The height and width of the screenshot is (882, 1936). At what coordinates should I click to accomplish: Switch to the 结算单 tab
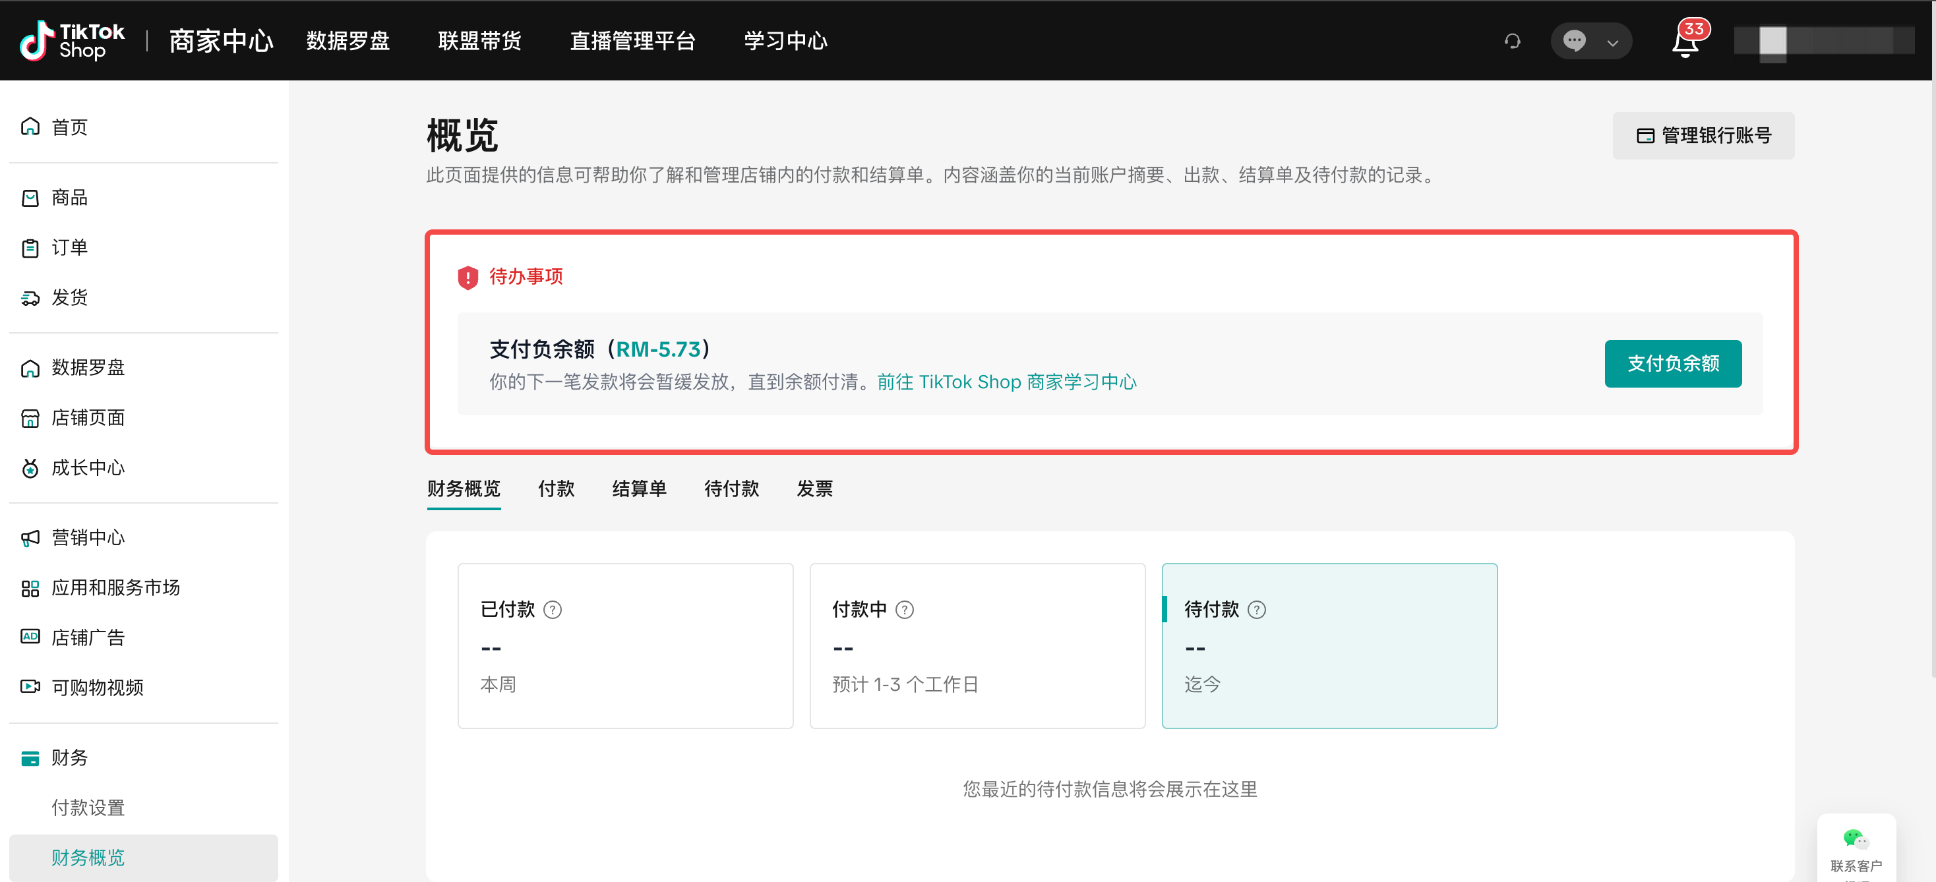pos(639,488)
